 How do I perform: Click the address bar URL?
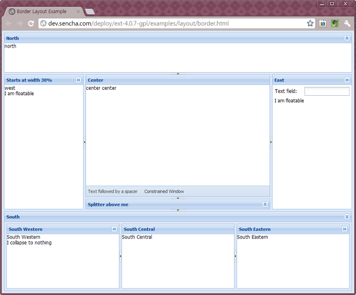click(139, 24)
